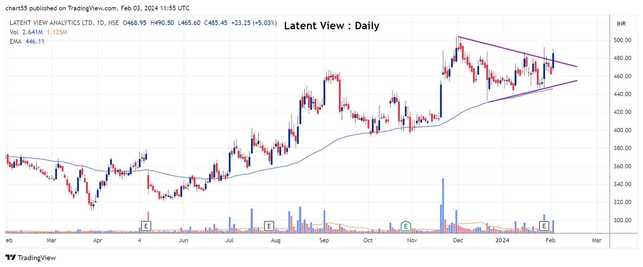Open the INR currency selector
The width and height of the screenshot is (643, 267).
point(621,24)
